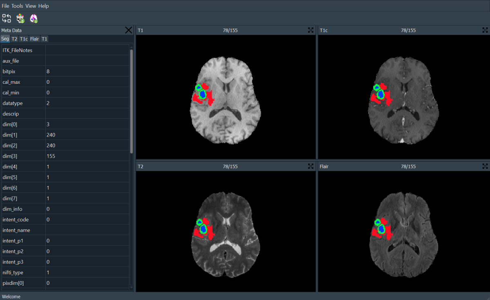The height and width of the screenshot is (300, 490).
Task: Open the Help menu
Action: (x=43, y=6)
